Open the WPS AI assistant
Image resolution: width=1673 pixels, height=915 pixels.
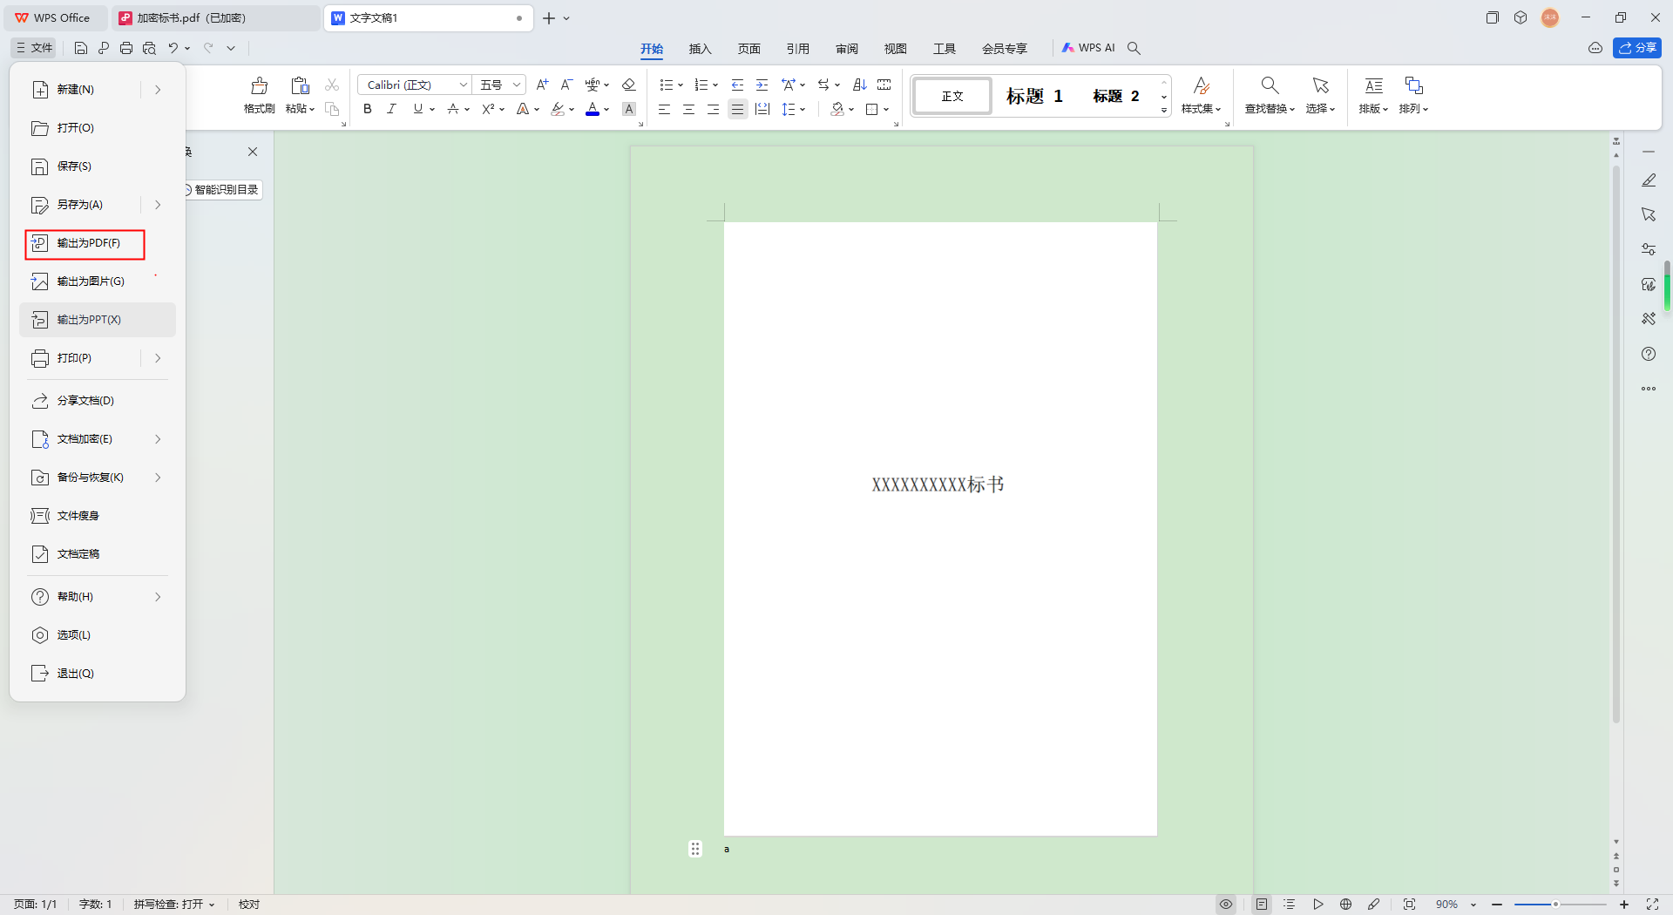click(1088, 48)
